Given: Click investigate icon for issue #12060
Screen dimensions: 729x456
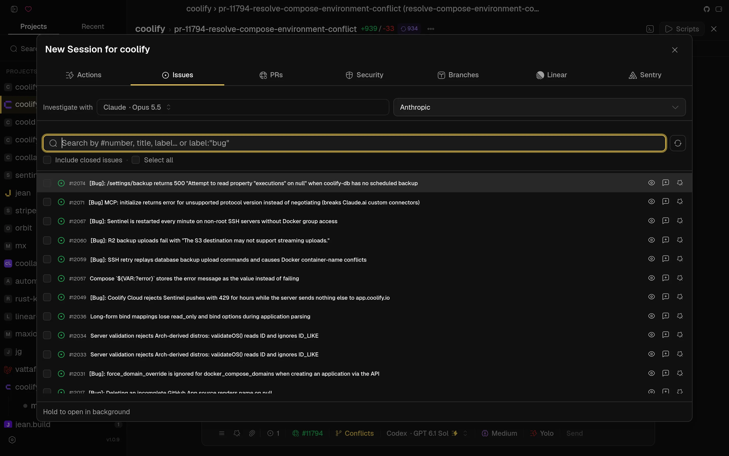Looking at the screenshot, I should point(680,240).
